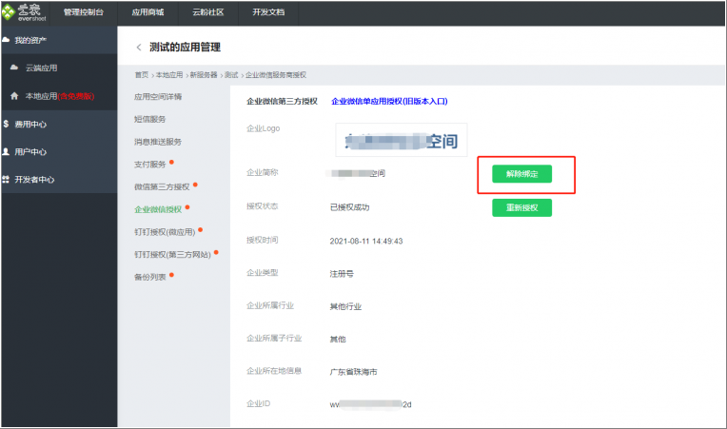Click the 测试的应用管理 page title
The image size is (727, 429).
(x=185, y=48)
